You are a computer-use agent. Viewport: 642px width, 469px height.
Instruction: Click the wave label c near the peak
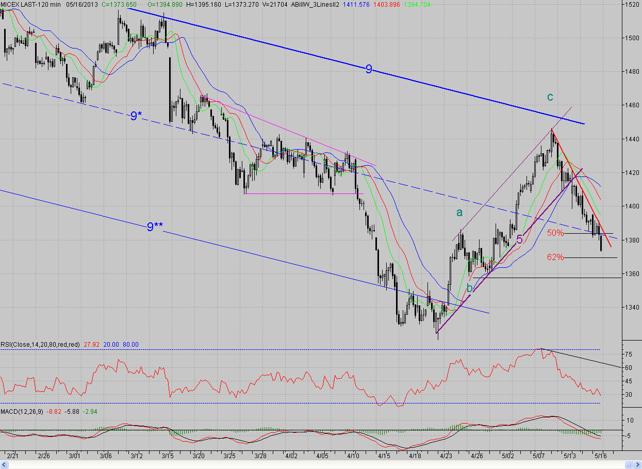tap(550, 97)
